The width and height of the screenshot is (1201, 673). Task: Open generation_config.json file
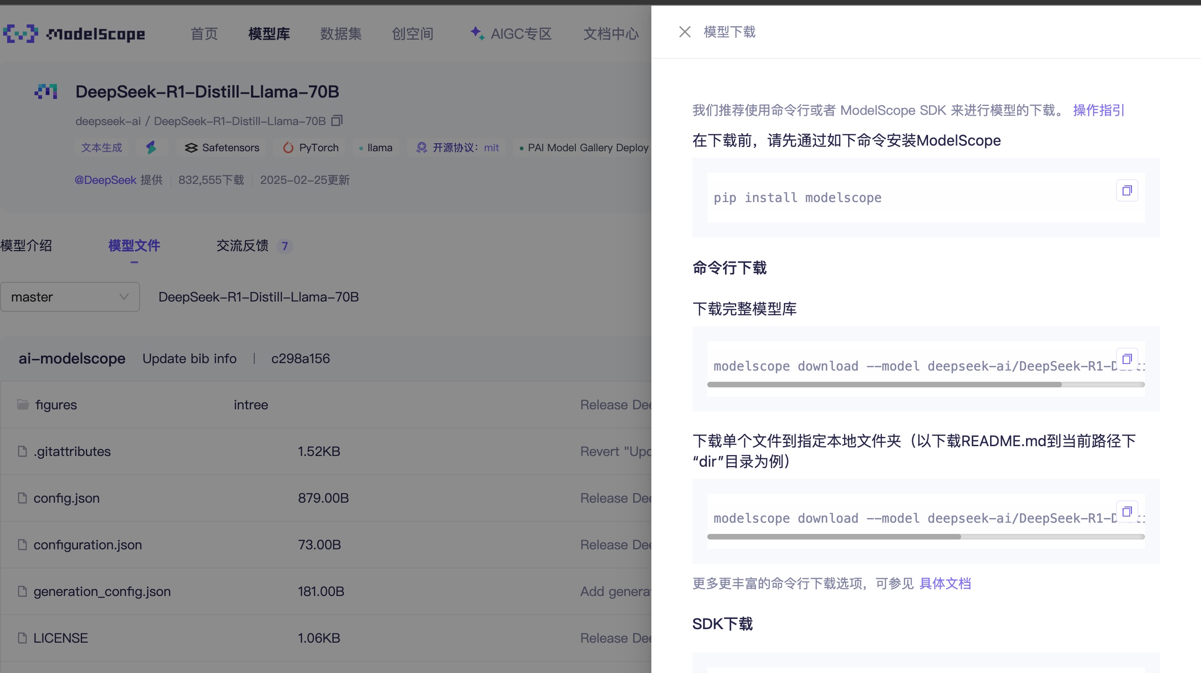point(102,591)
